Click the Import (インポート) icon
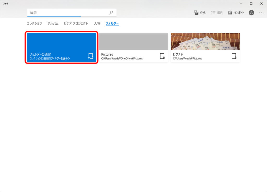Viewport: 267px width, 192px height. 230,13
